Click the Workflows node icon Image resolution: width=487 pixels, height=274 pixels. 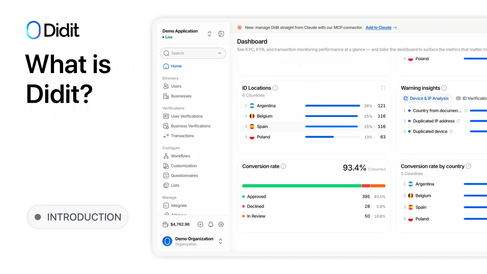[166, 156]
